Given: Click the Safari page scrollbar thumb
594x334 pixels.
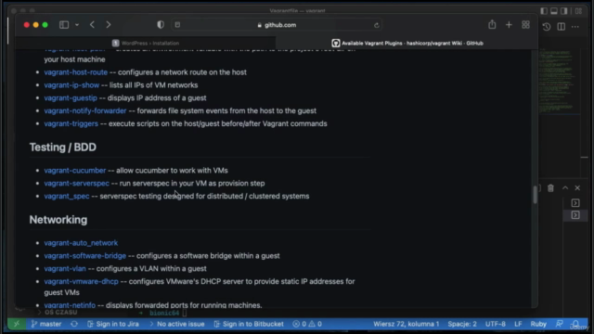Looking at the screenshot, I should [x=535, y=195].
